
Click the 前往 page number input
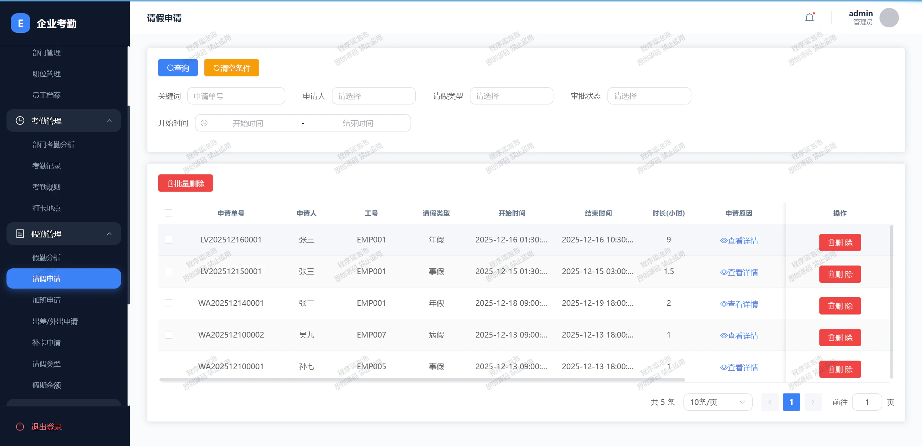tap(867, 402)
